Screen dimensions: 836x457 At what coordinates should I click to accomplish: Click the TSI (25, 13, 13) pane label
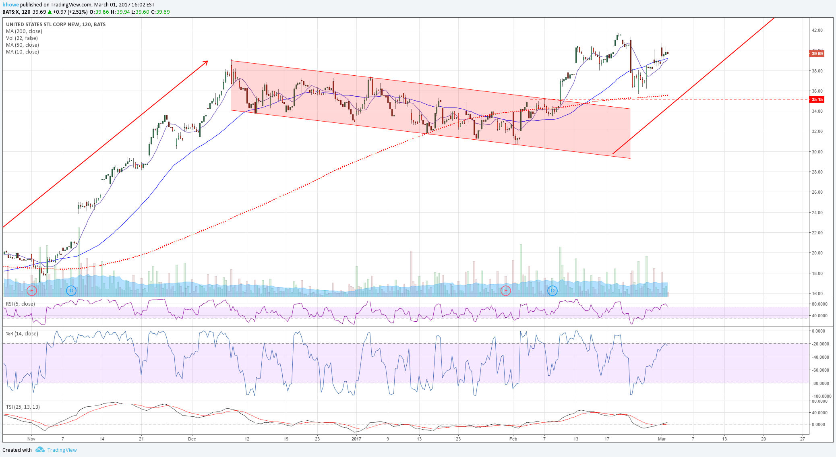coord(23,407)
